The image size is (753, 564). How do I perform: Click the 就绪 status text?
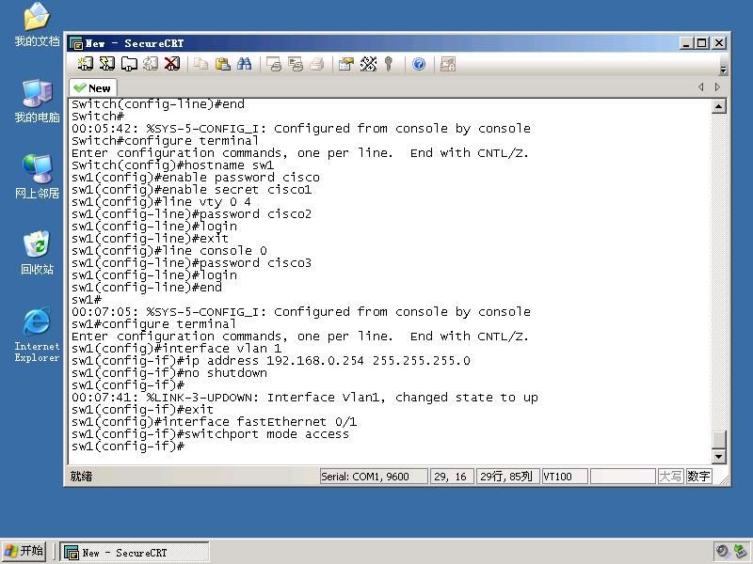click(x=81, y=477)
